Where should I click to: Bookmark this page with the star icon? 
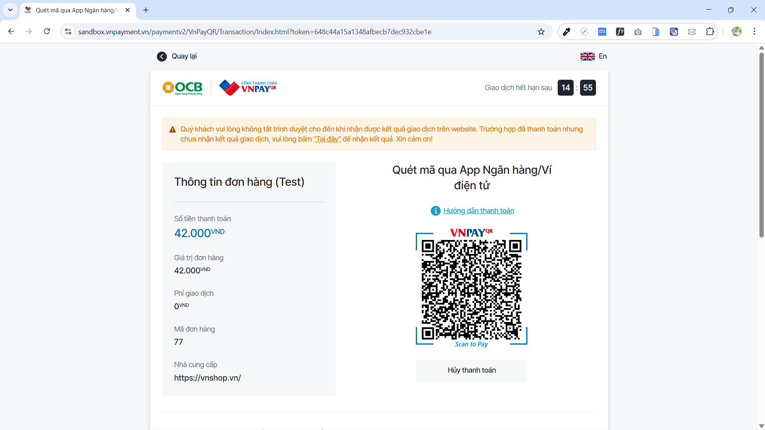point(541,32)
